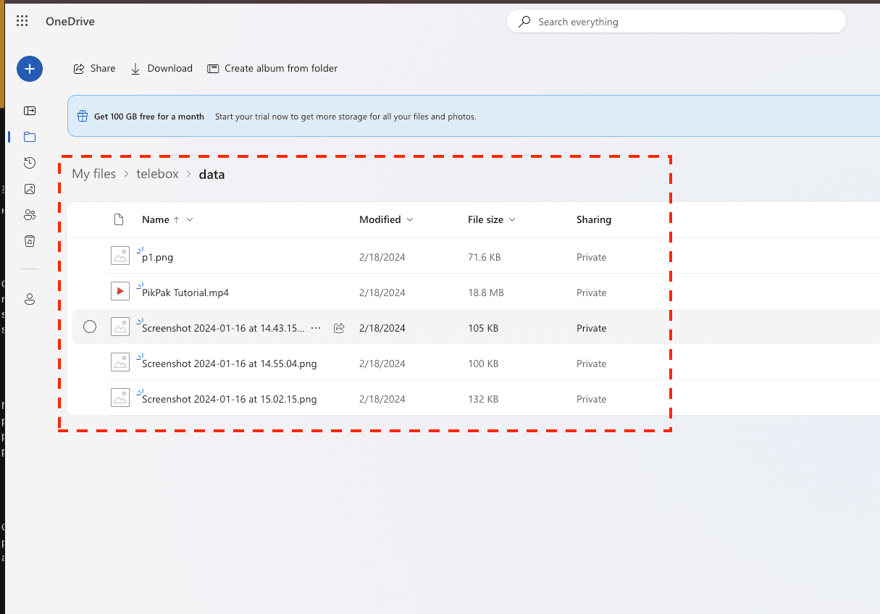Open more actions for Screenshot 14.43.15
This screenshot has width=880, height=614.
(316, 328)
